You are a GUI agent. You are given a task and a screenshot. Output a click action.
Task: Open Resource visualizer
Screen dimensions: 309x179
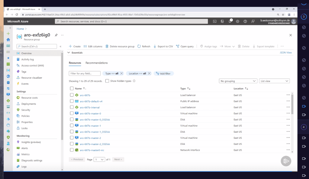[x=32, y=78]
